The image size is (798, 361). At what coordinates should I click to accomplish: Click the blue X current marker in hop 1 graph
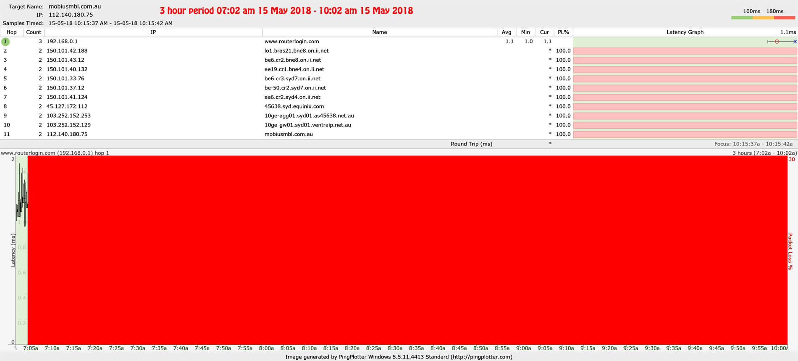795,42
